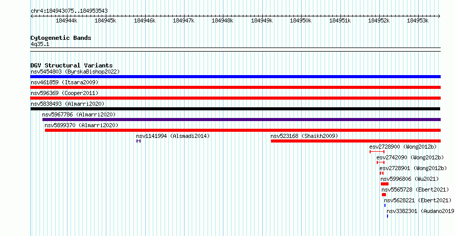
Task: Click the chr4:184943075..184953543 region label
Action: click(69, 11)
